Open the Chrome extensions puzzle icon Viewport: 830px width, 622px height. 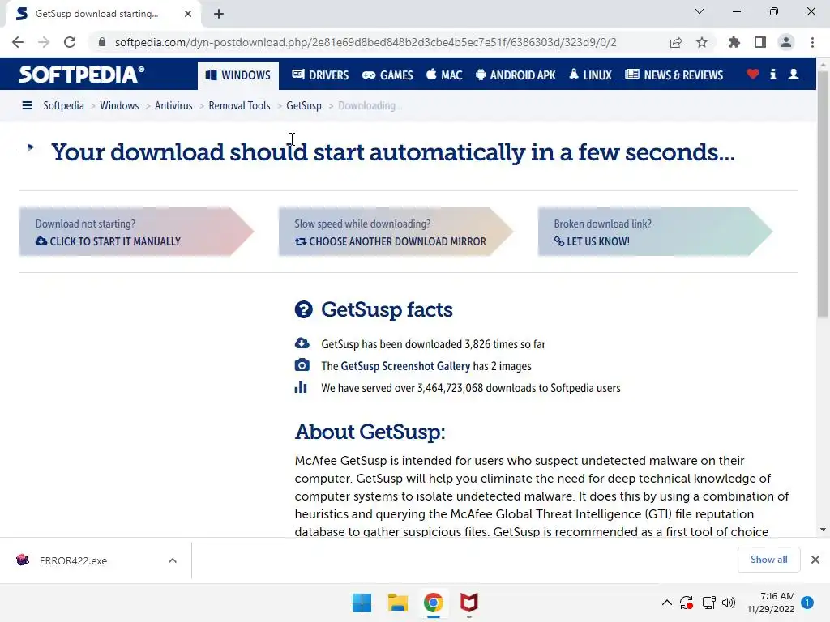pyautogui.click(x=734, y=42)
